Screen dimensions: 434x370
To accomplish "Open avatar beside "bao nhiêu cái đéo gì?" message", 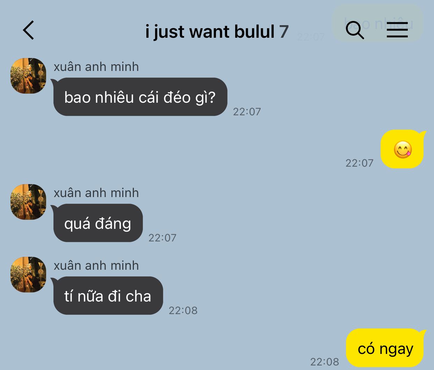I will (28, 76).
